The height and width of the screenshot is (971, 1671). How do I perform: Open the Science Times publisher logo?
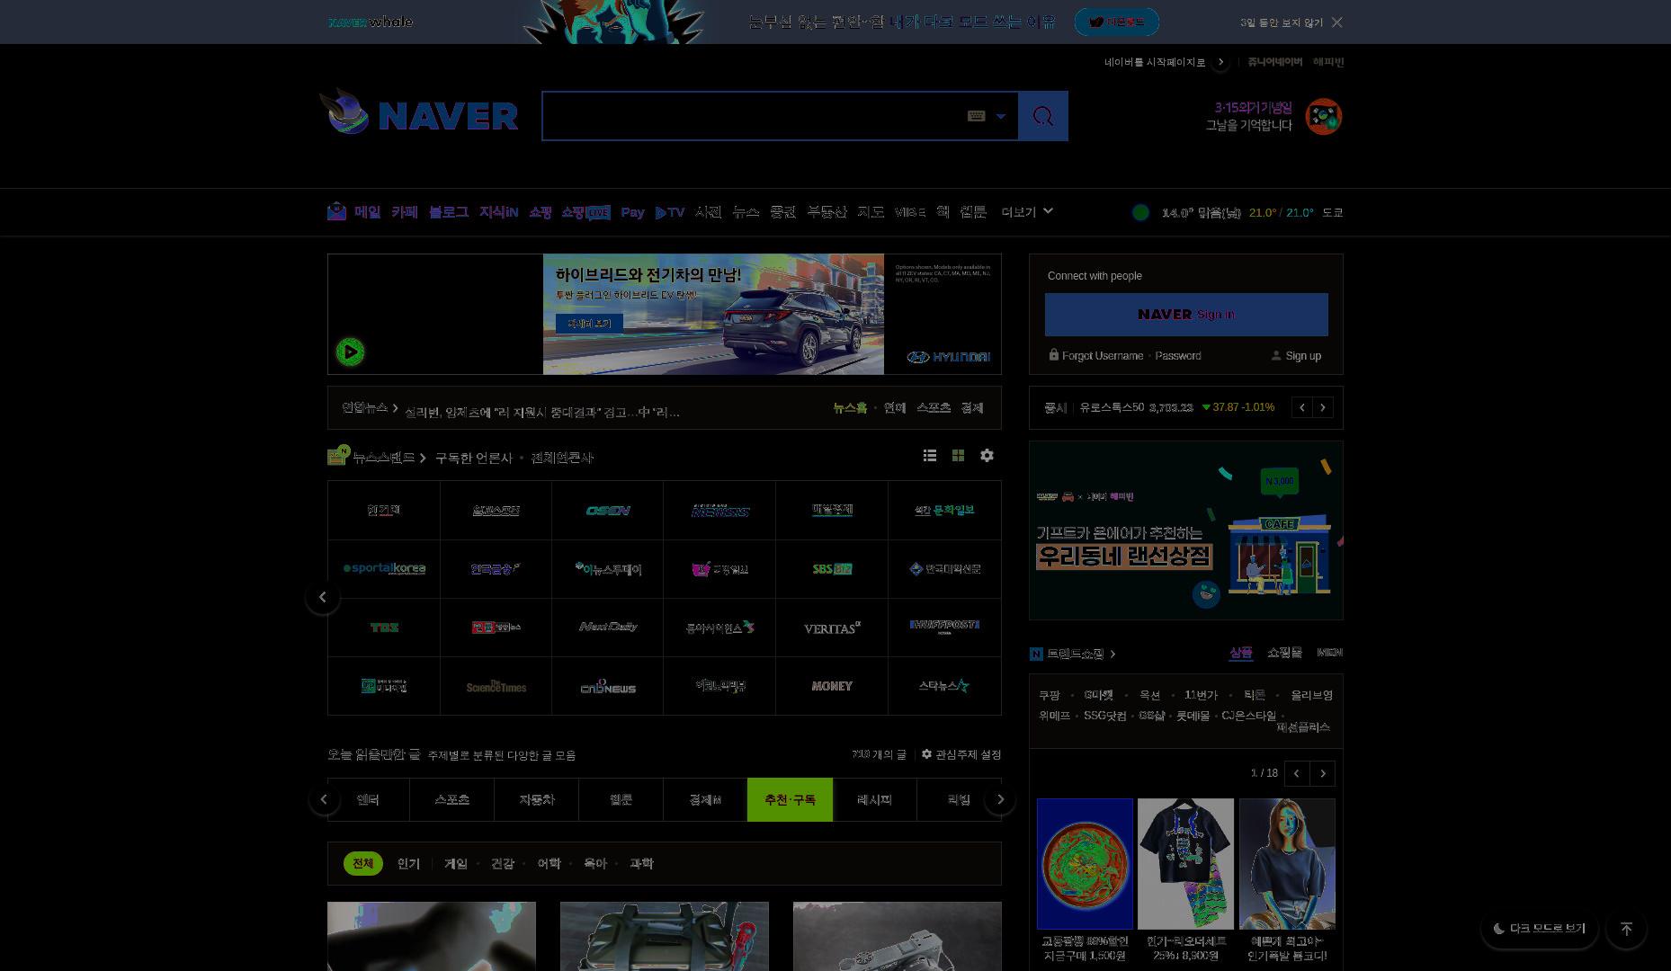coord(496,686)
